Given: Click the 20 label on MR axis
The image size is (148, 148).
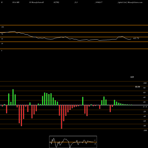Looking at the screenshot, I should pyautogui.click(x=144, y=102).
